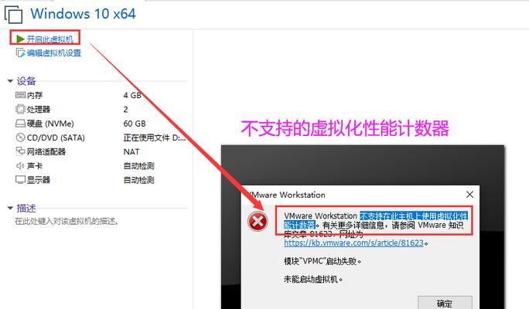Click 自动检测 value for 显示器
This screenshot has height=309, width=529.
click(138, 180)
